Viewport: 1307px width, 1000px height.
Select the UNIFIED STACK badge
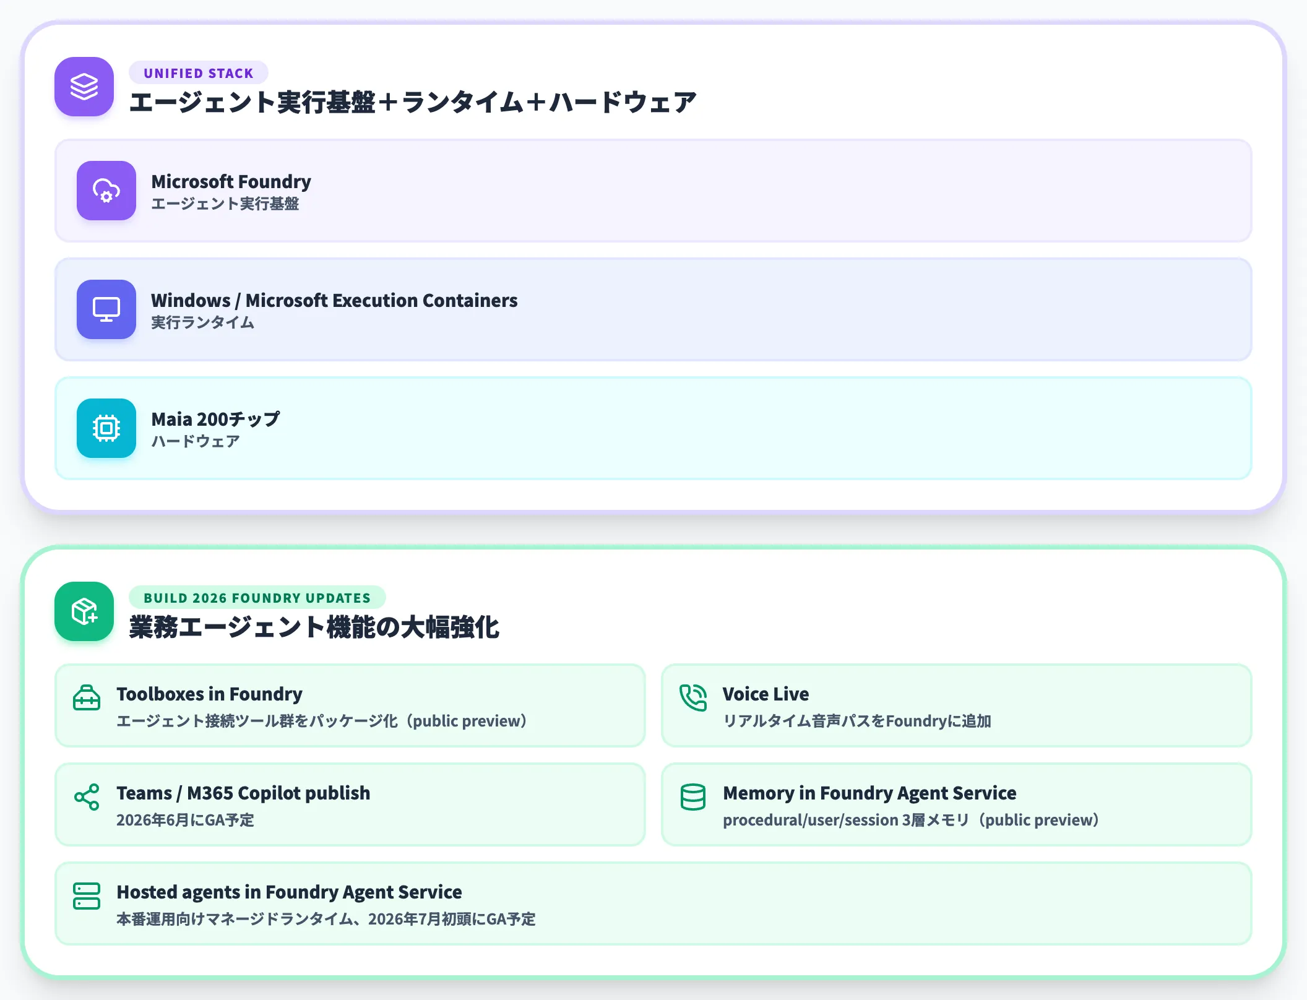199,73
